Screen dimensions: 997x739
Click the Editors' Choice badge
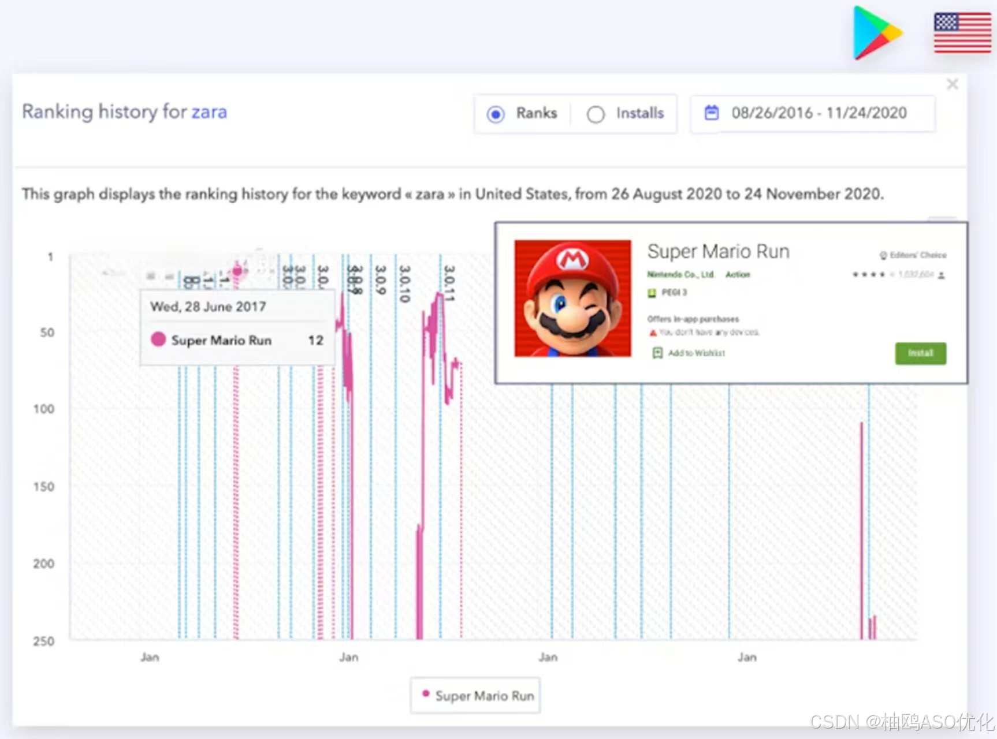913,255
